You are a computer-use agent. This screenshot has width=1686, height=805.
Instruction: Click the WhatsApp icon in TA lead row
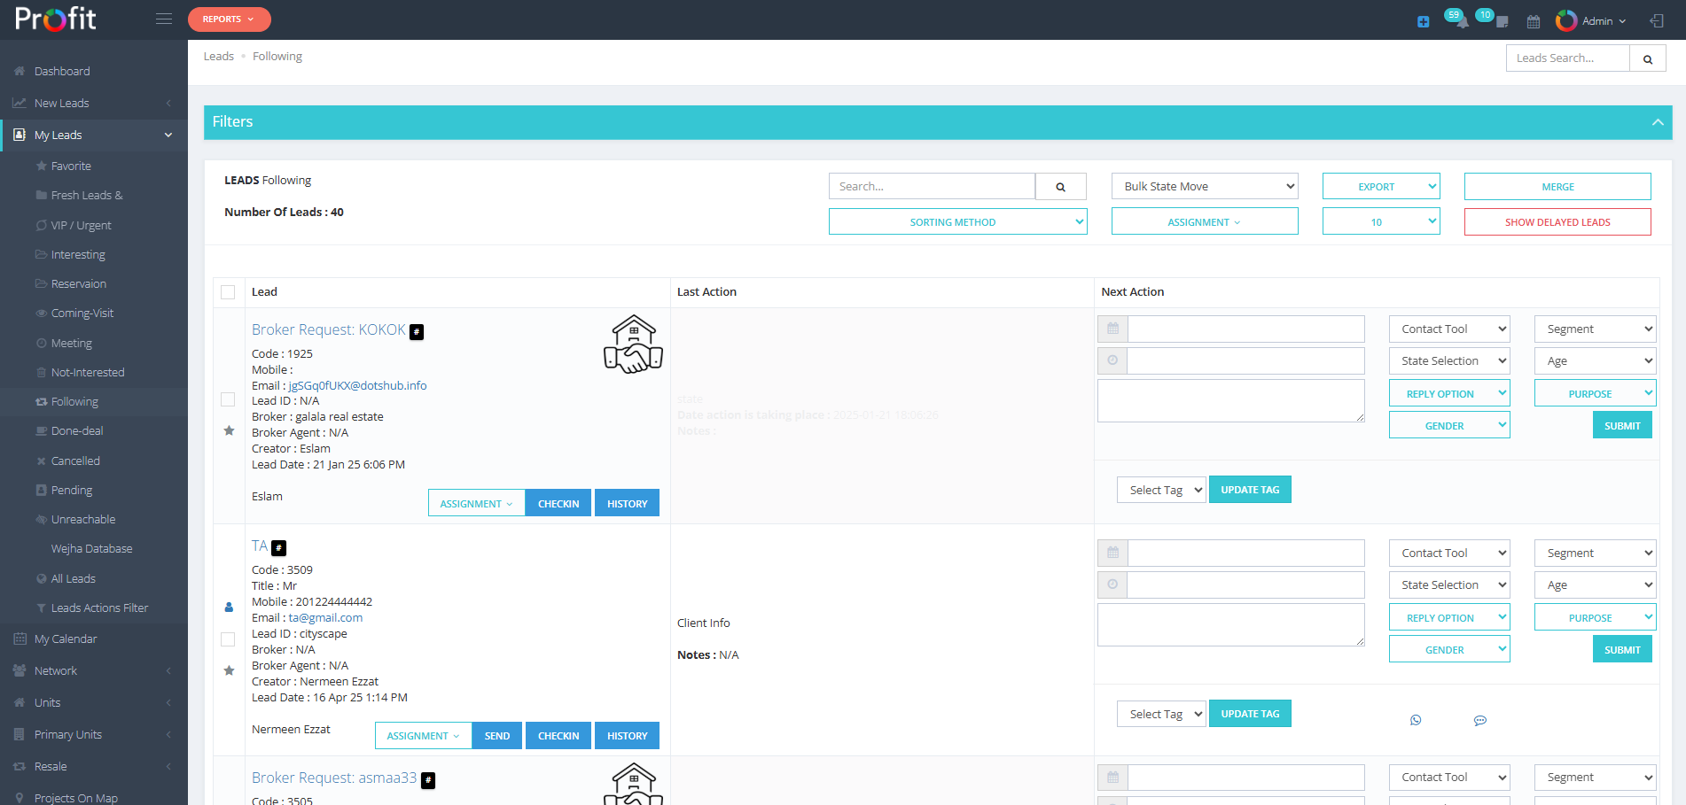click(x=1416, y=720)
